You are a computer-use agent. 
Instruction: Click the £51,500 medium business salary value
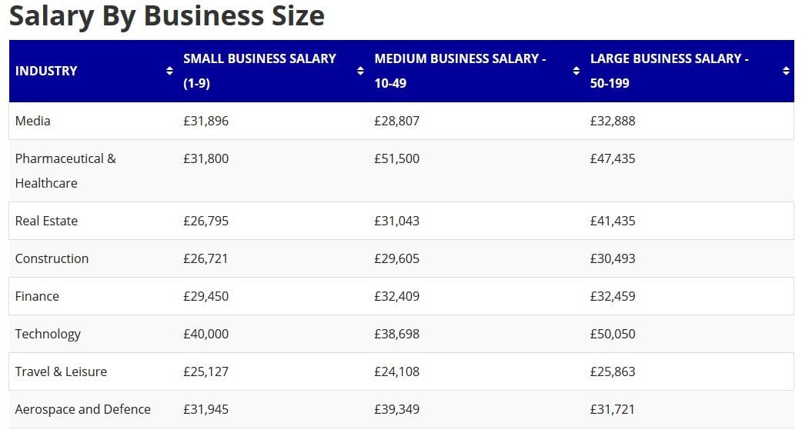[x=396, y=158]
